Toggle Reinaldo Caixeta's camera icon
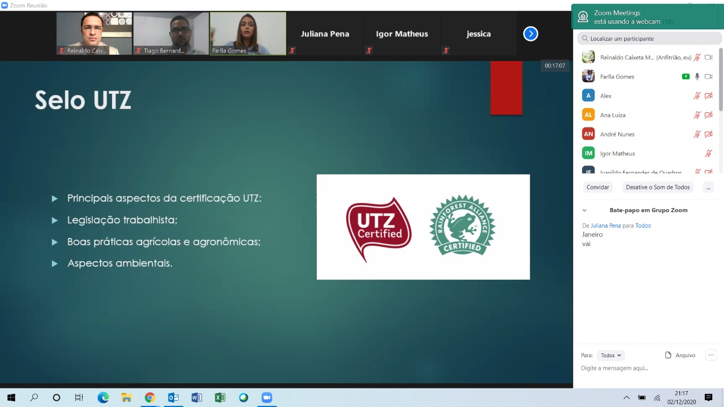 708,58
